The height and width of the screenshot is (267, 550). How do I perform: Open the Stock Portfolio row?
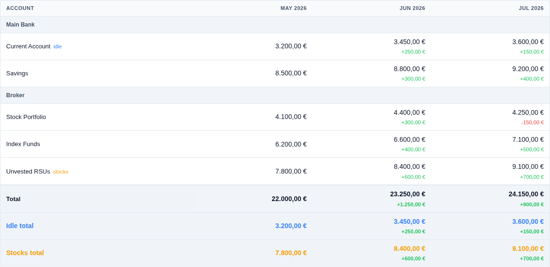(275, 117)
